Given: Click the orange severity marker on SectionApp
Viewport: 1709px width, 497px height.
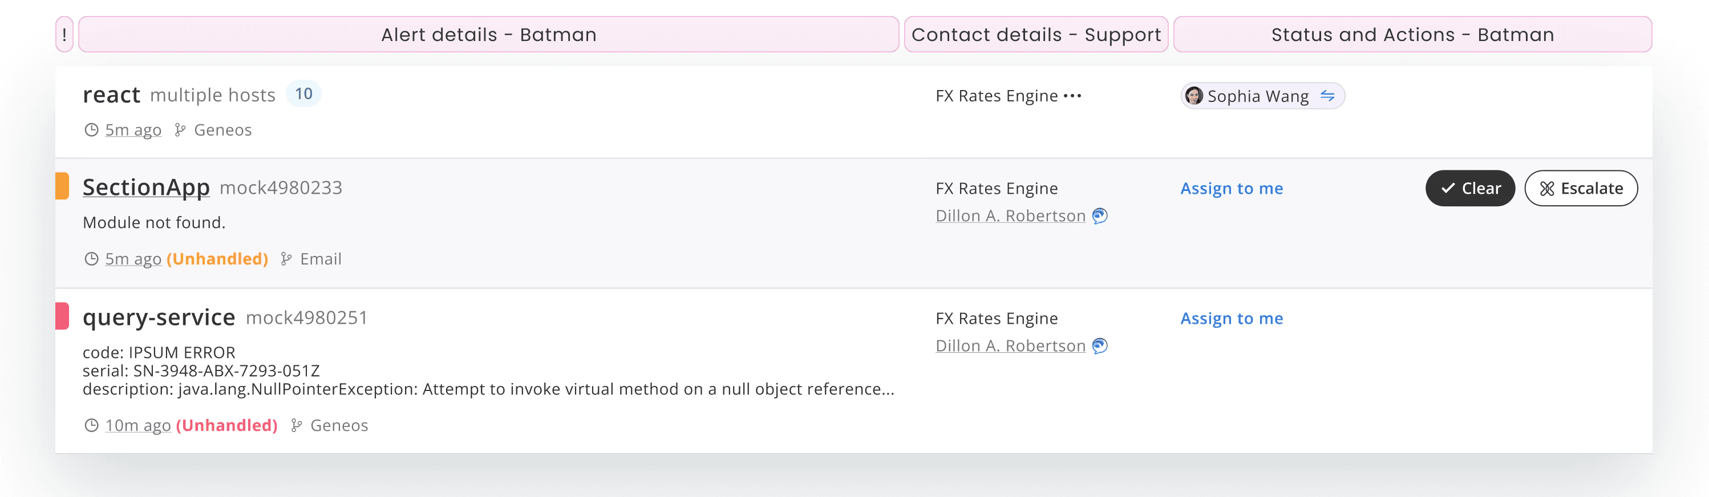Looking at the screenshot, I should [62, 186].
